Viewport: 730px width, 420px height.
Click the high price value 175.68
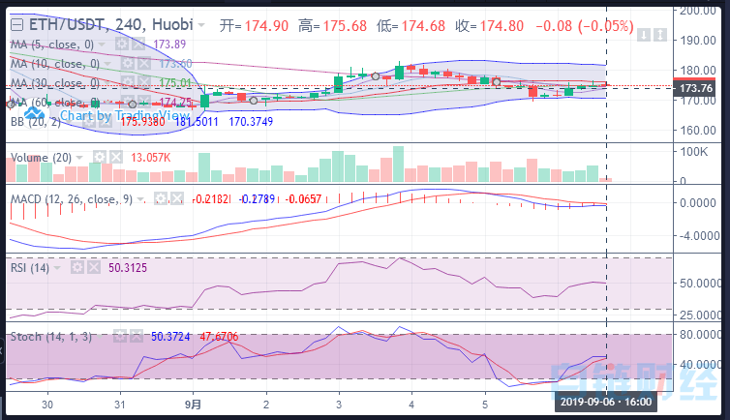345,25
